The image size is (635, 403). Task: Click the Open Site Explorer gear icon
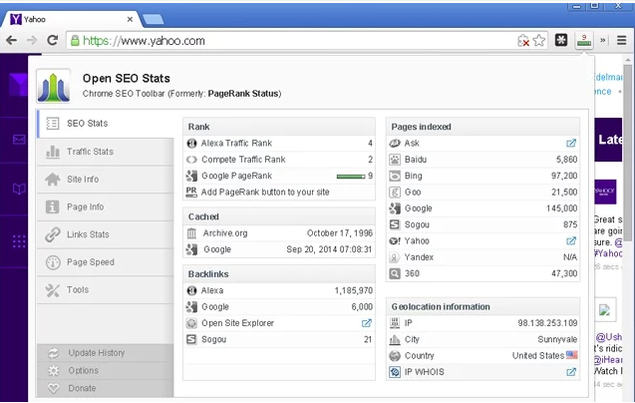click(x=191, y=323)
